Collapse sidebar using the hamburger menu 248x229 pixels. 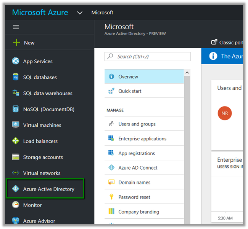[x=16, y=27]
